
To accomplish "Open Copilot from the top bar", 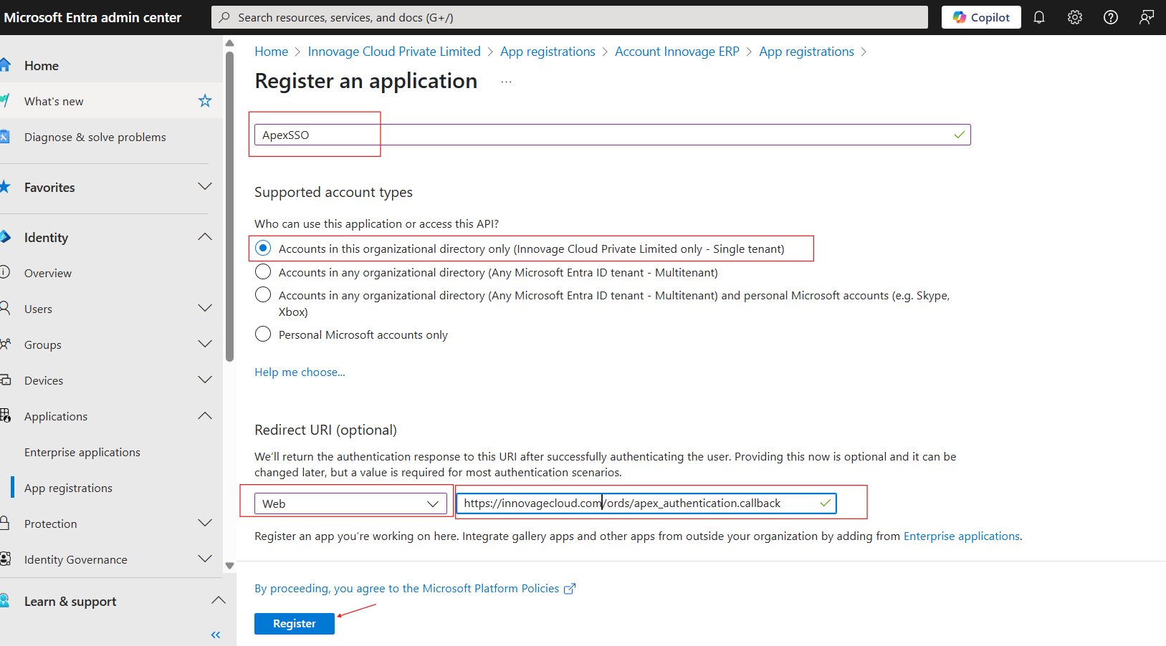I will pos(980,16).
